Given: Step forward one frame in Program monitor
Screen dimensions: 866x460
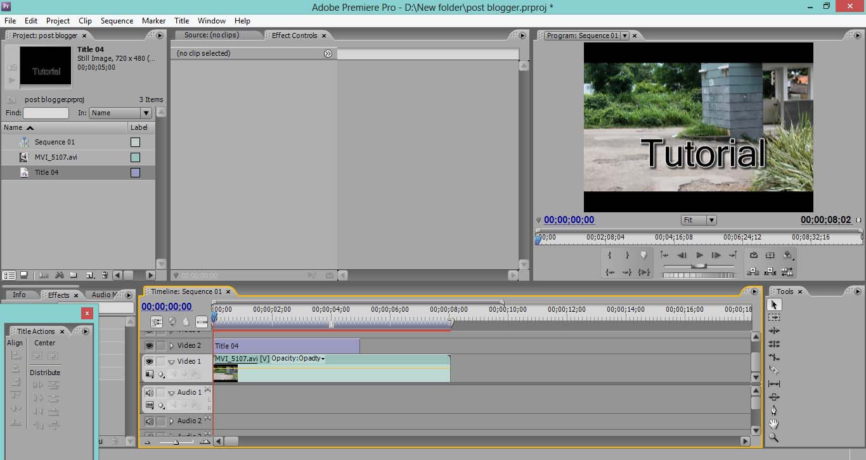Looking at the screenshot, I should tap(716, 255).
